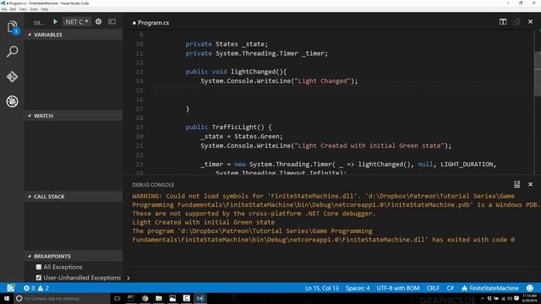Viewport: 541px width, 304px height.
Task: Switch to Visual Studio Code taskbar icon
Action: [200, 298]
